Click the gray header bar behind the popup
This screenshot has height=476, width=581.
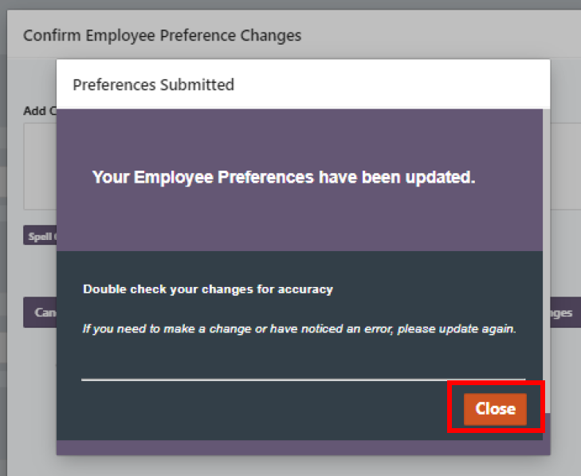tap(438, 36)
